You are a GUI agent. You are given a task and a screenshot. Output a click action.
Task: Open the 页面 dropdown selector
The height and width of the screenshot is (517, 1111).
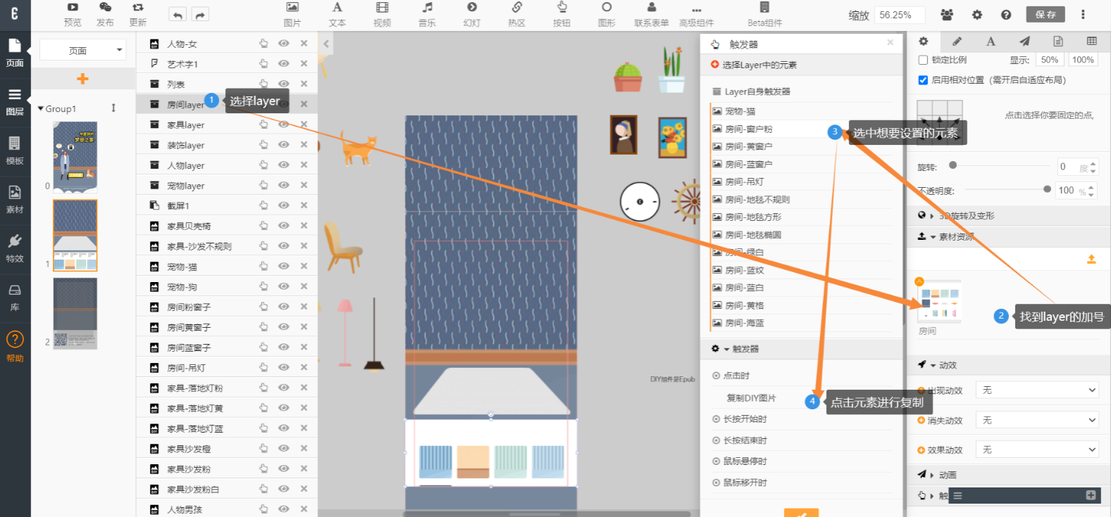click(x=82, y=50)
